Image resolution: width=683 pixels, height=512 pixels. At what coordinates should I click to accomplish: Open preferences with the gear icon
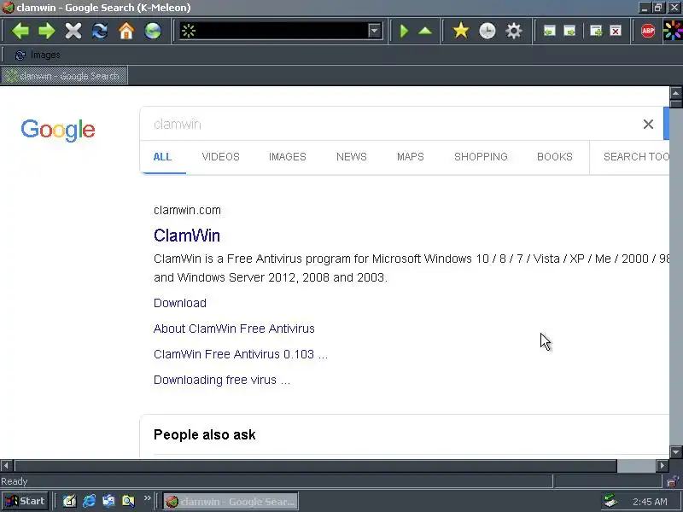514,31
